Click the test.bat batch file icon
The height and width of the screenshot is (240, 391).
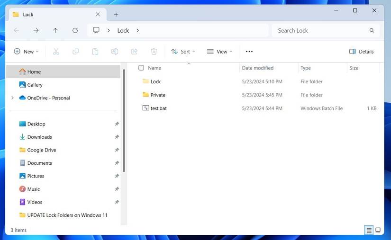pos(145,108)
